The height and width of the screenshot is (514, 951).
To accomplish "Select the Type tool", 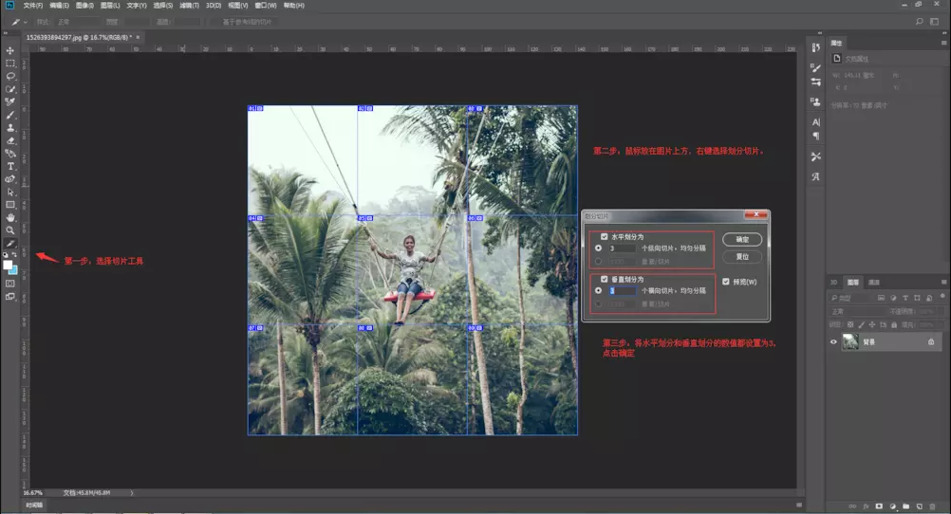I will (x=10, y=166).
